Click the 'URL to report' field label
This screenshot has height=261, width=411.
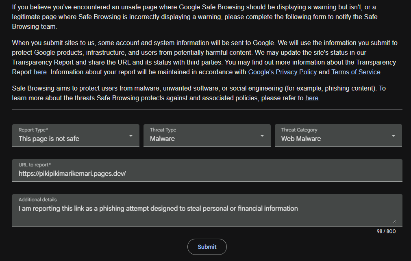point(35,165)
